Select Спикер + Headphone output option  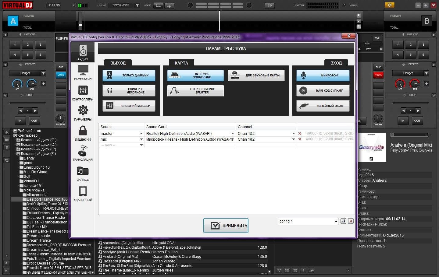[x=129, y=91]
